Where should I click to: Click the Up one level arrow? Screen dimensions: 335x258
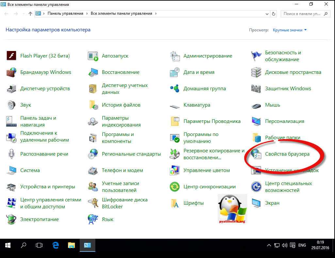[x=30, y=14]
